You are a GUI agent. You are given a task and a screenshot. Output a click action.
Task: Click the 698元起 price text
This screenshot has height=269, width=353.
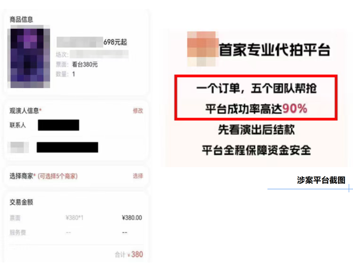click(115, 42)
